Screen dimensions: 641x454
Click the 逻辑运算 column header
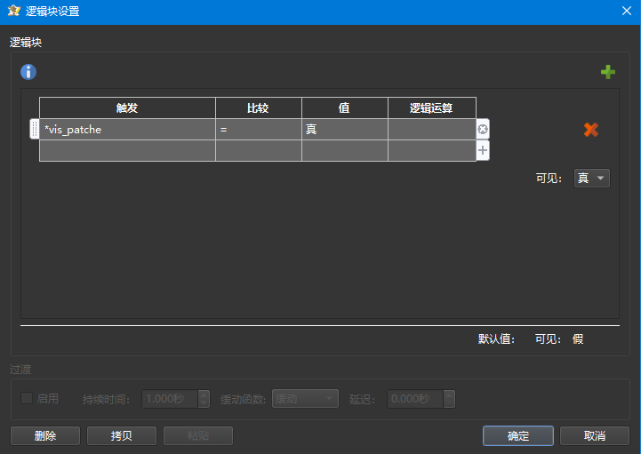coord(432,108)
